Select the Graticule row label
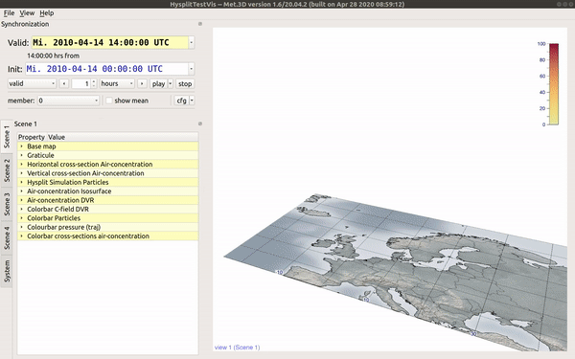Viewport: 575px width, 359px height. coord(40,155)
